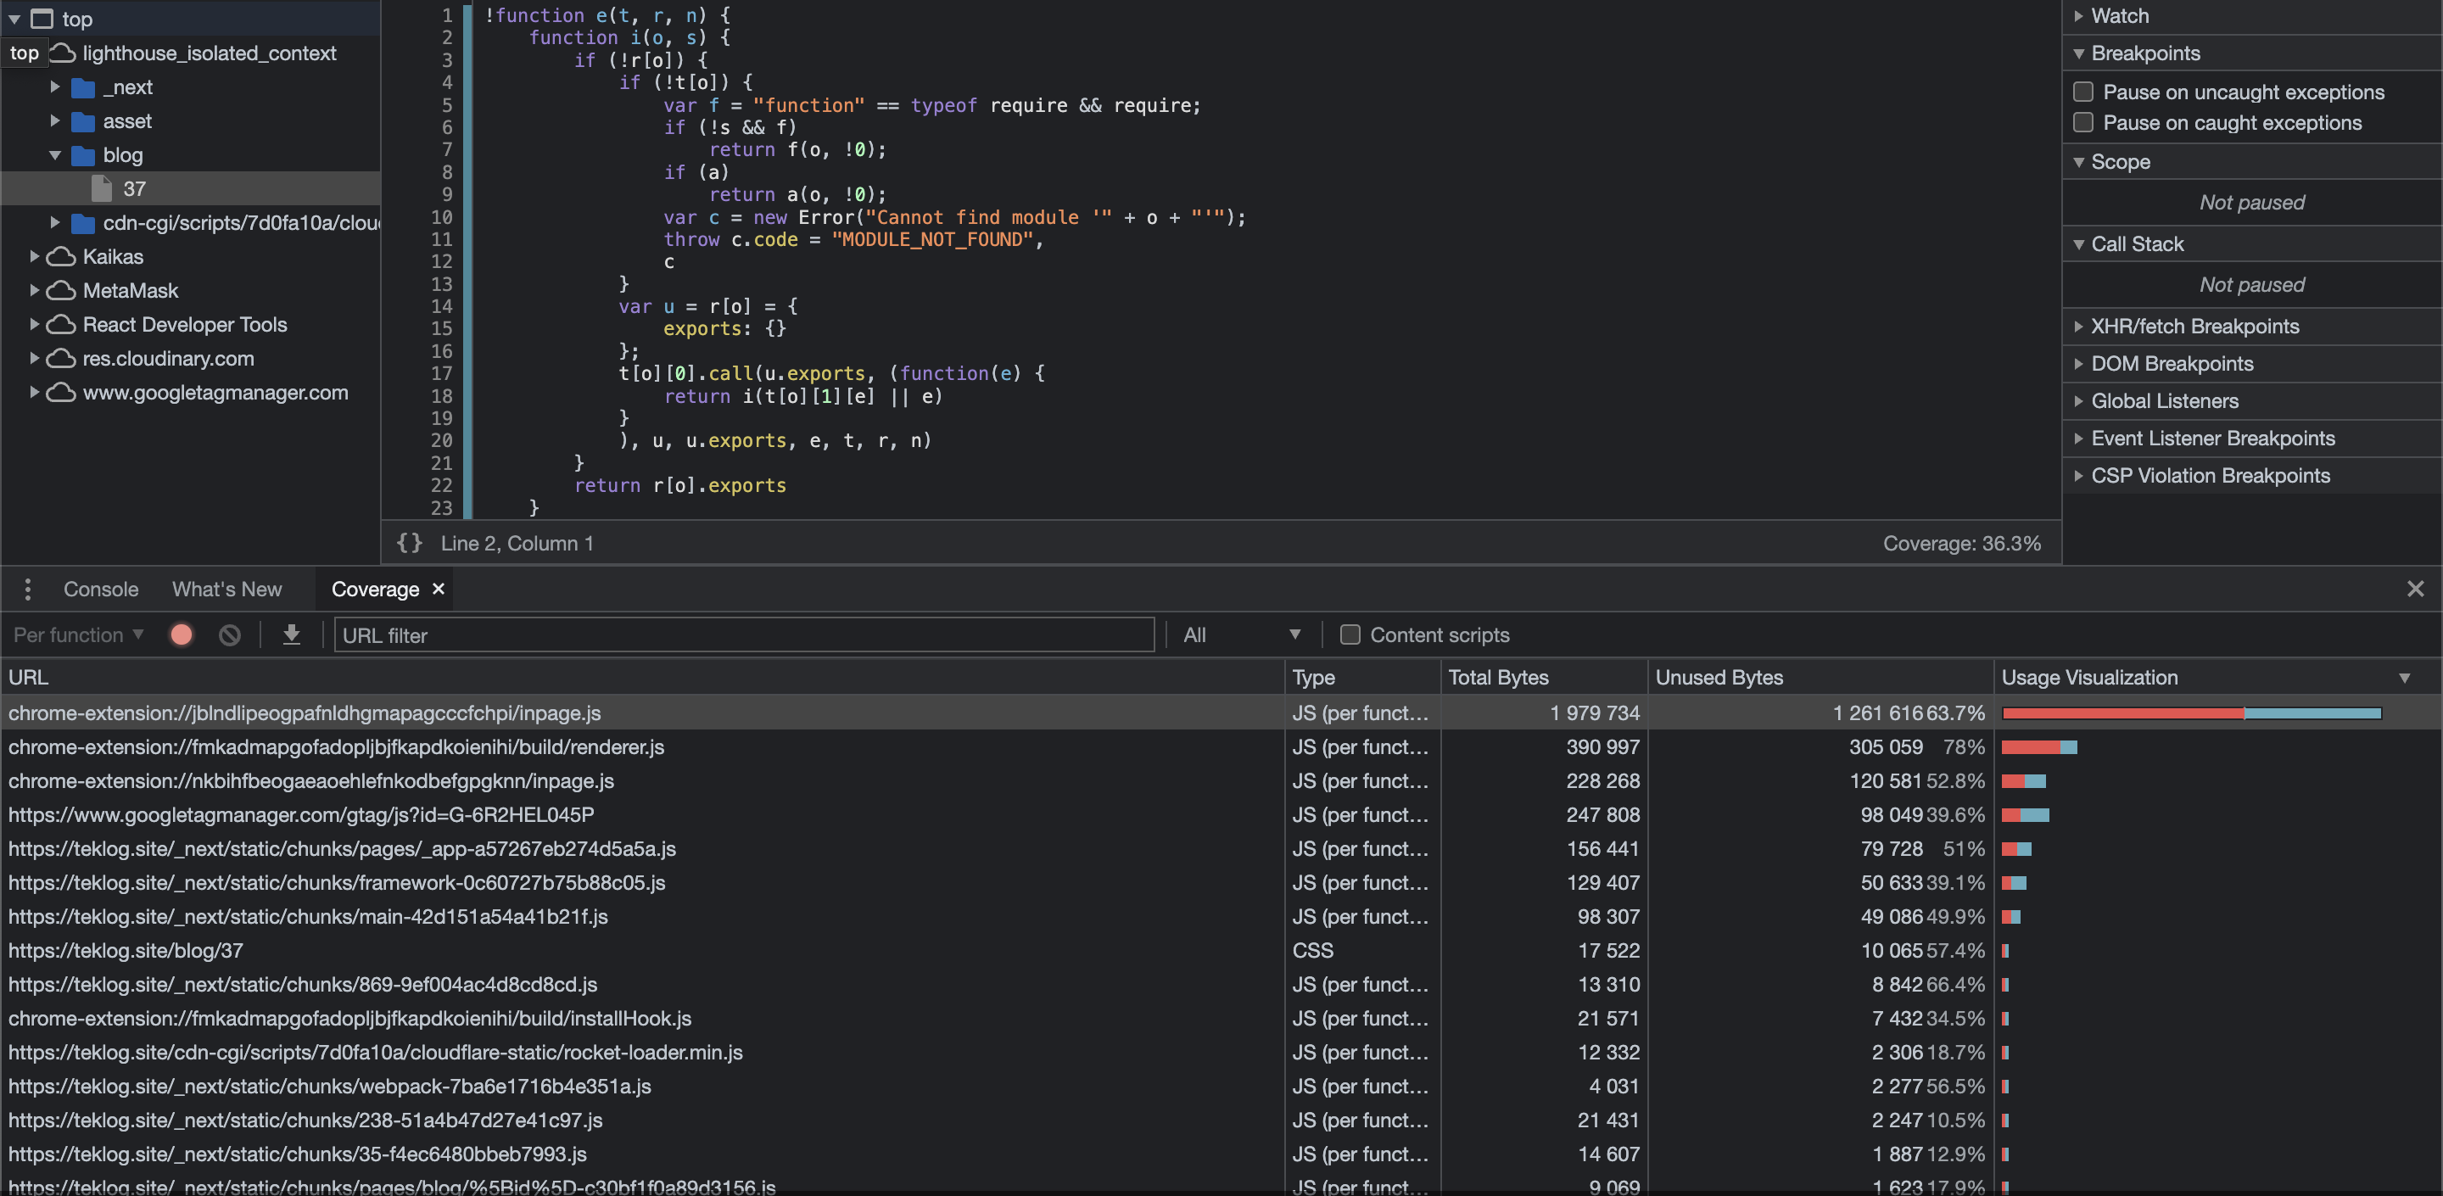Screen dimensions: 2443x1196
Task: Select the framework-0c60727b75b88c05.js row
Action: click(x=1221, y=883)
